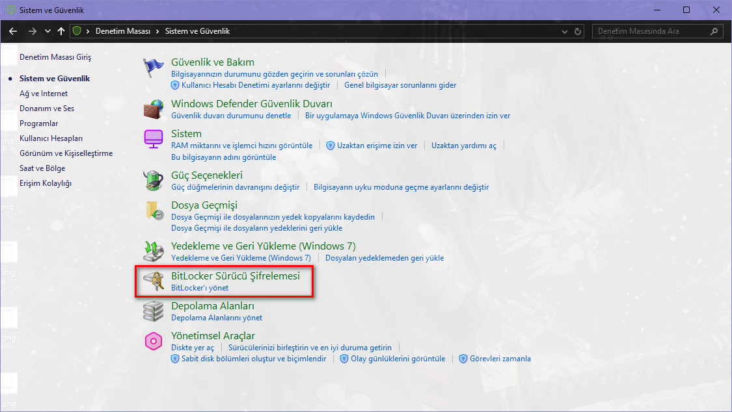
Task: Go back with the back arrow
Action: (x=13, y=31)
